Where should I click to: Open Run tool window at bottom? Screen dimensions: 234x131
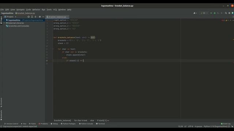[24, 124]
